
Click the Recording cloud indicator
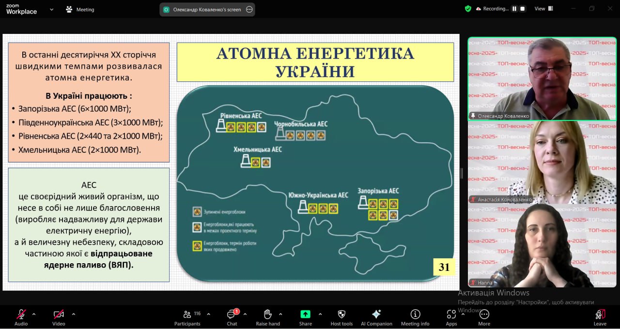click(492, 9)
